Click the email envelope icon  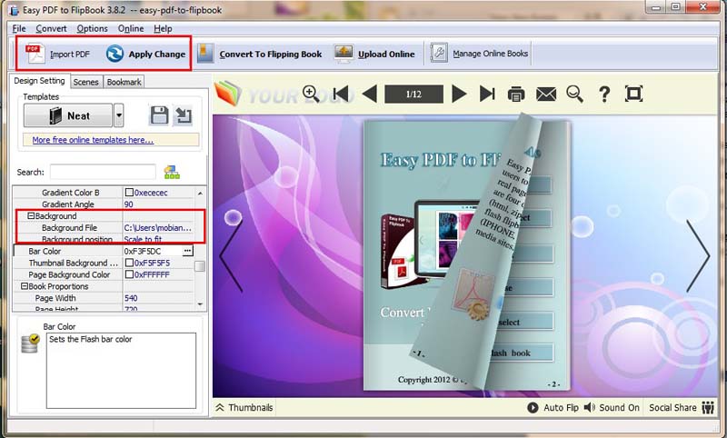point(546,95)
